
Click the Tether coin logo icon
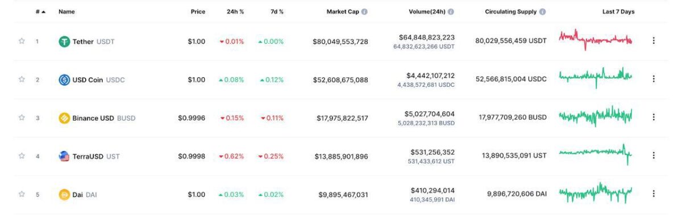point(64,41)
